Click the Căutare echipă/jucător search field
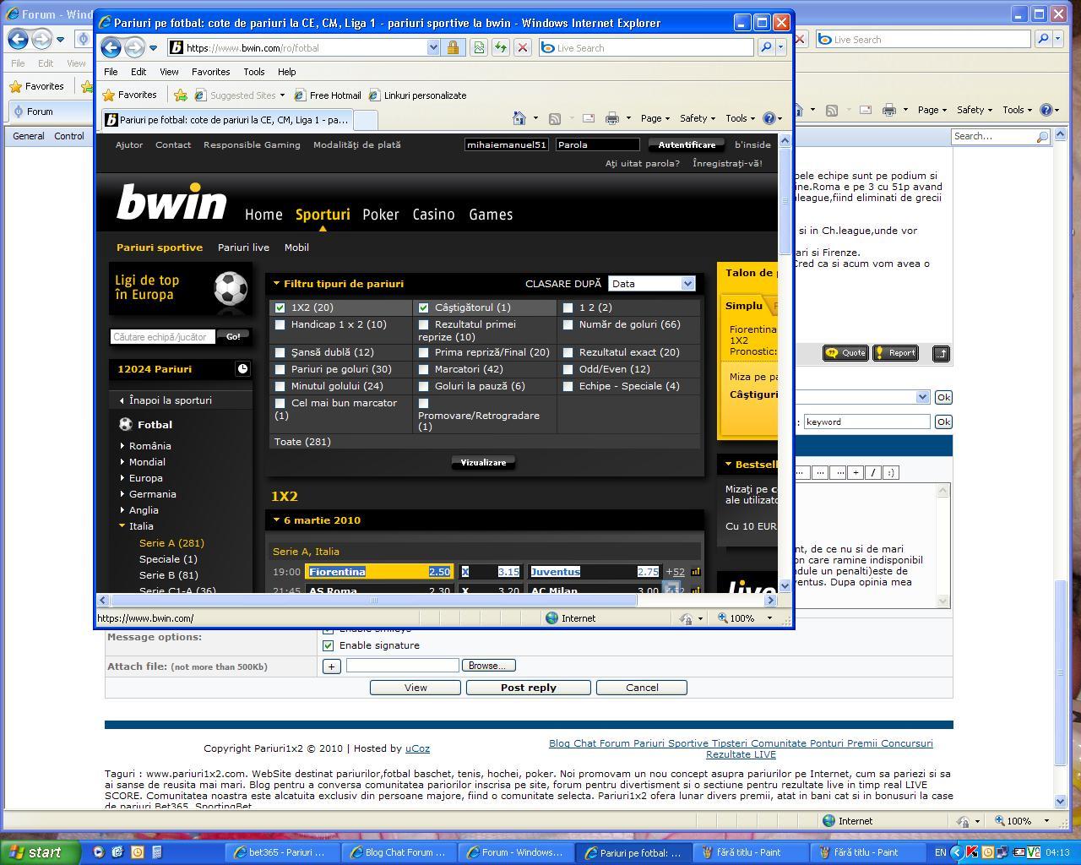 (x=162, y=336)
